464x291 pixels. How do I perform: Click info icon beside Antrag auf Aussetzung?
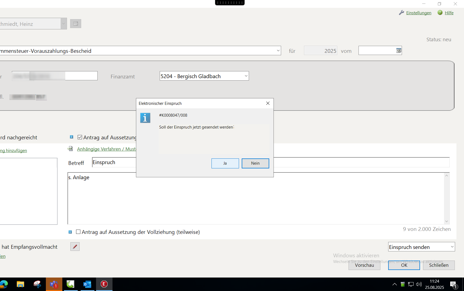click(71, 137)
